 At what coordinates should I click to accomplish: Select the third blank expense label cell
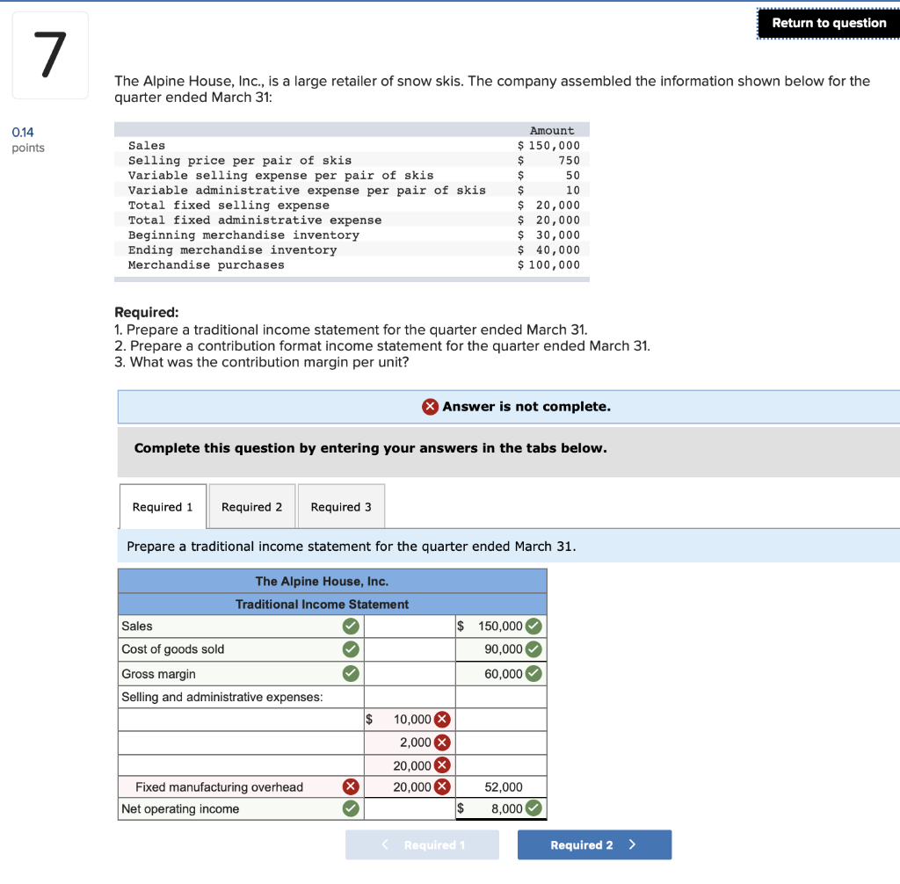(241, 765)
